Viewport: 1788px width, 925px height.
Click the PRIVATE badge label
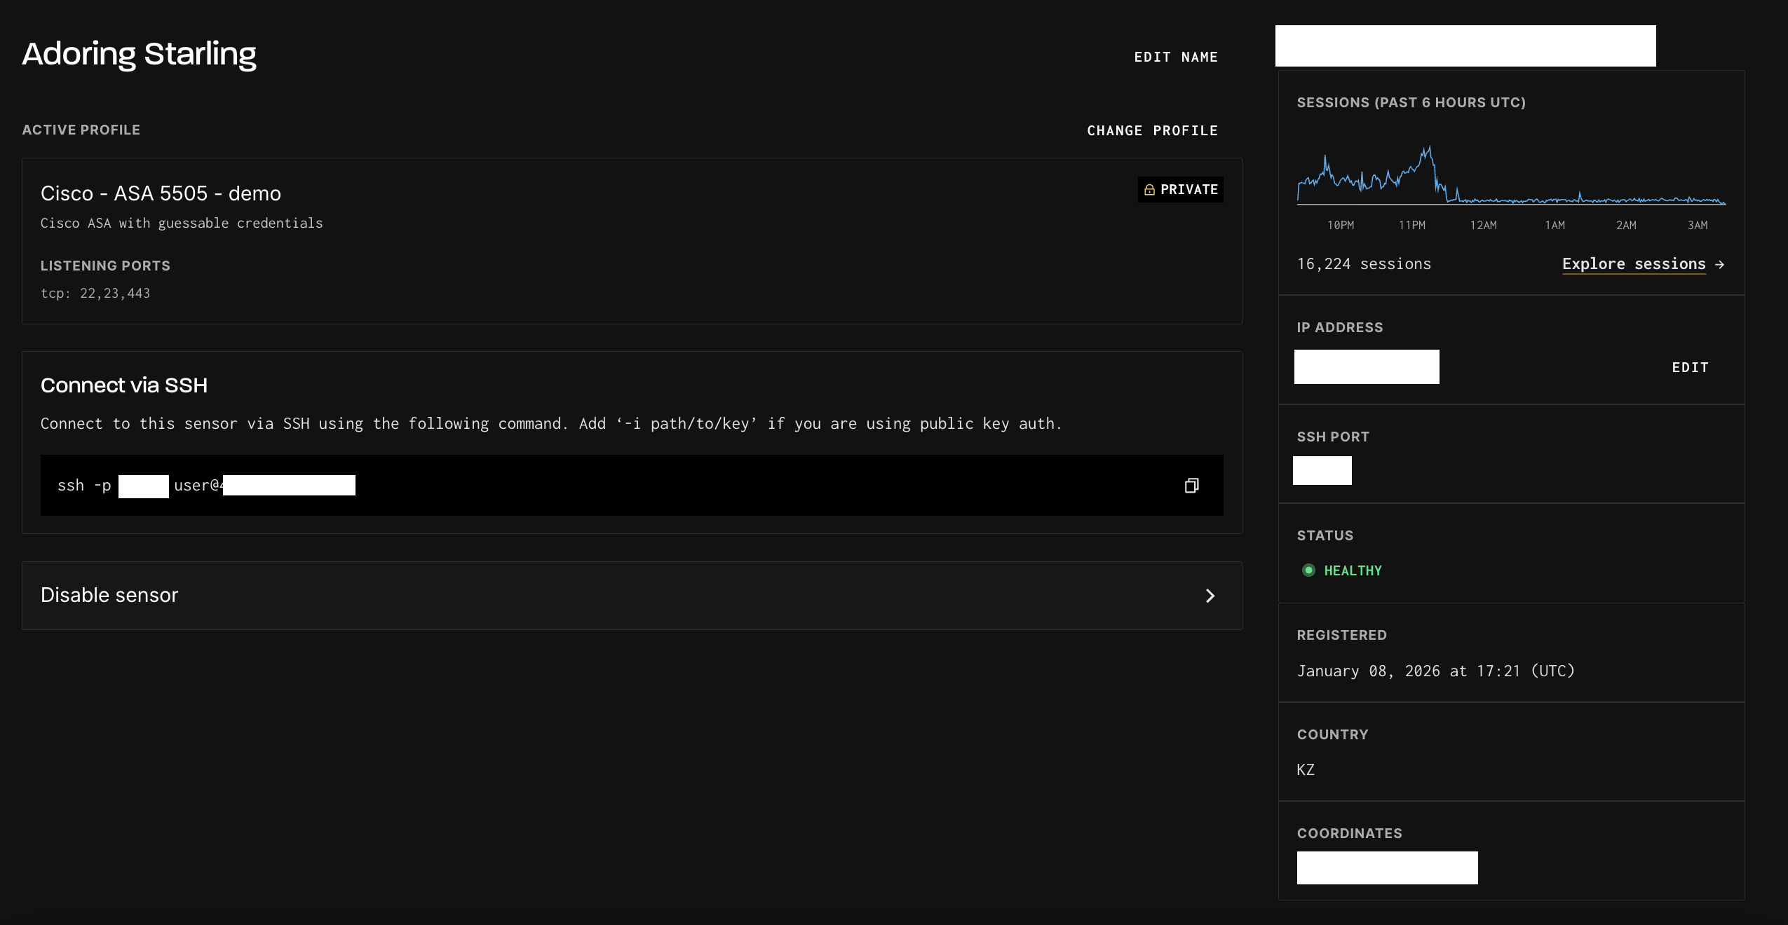[x=1188, y=190]
